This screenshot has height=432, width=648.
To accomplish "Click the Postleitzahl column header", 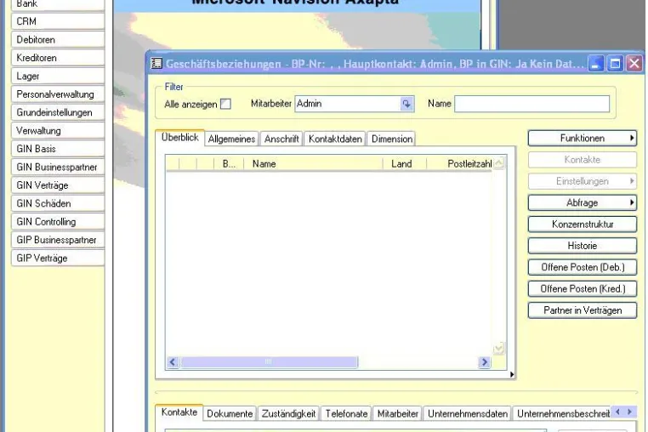I will pyautogui.click(x=459, y=164).
